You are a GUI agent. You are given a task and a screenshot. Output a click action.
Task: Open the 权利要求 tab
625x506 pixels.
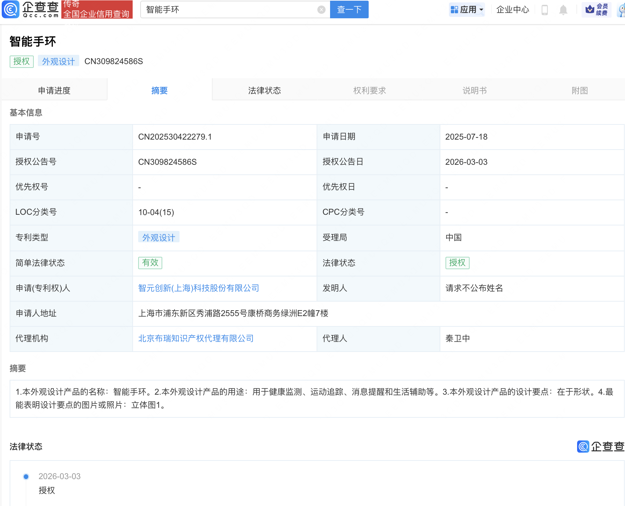coord(369,90)
